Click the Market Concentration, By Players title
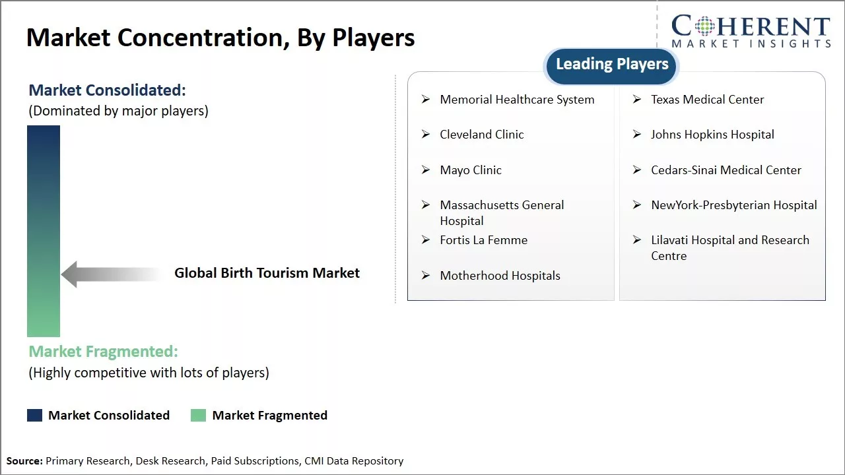 tap(220, 38)
